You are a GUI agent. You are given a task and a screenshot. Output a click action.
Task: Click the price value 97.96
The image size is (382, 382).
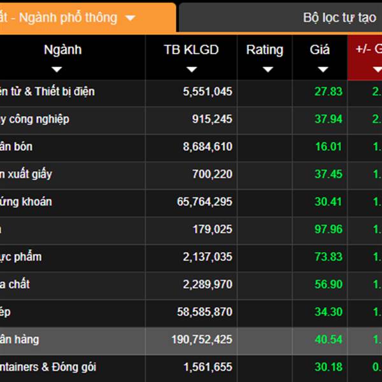329,229
